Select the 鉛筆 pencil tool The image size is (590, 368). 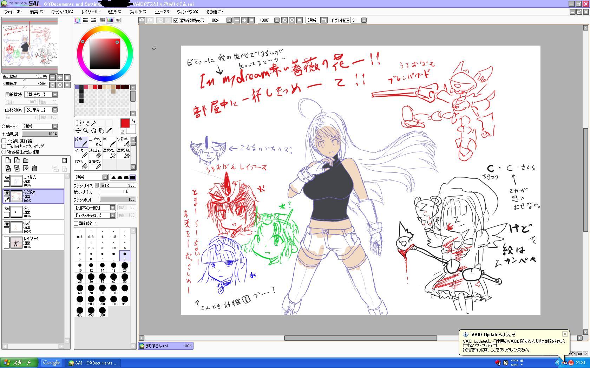click(x=81, y=142)
